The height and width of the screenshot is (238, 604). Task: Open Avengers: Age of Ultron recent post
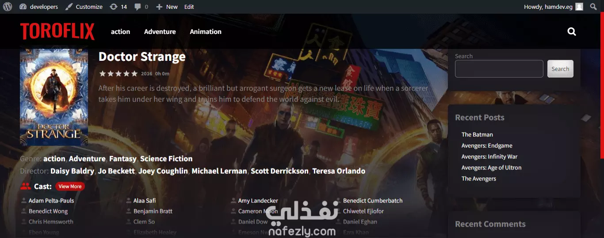click(x=491, y=167)
